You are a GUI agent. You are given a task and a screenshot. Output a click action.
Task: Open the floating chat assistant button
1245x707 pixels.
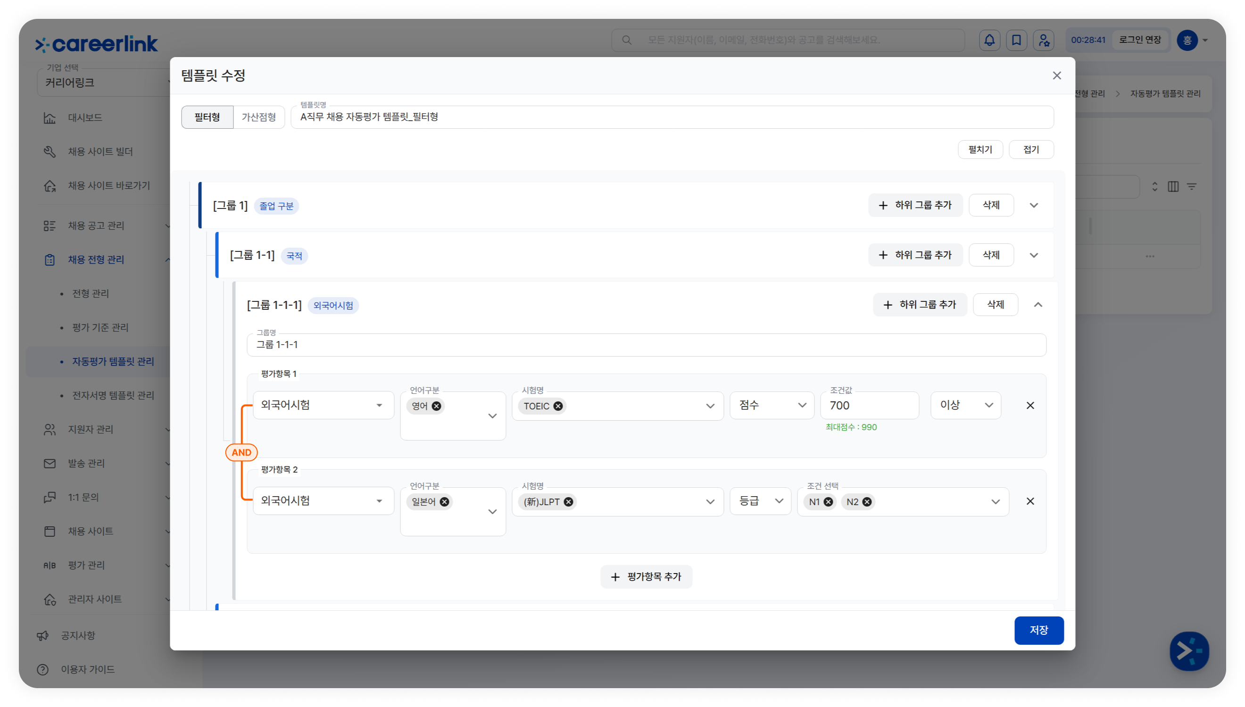1189,651
